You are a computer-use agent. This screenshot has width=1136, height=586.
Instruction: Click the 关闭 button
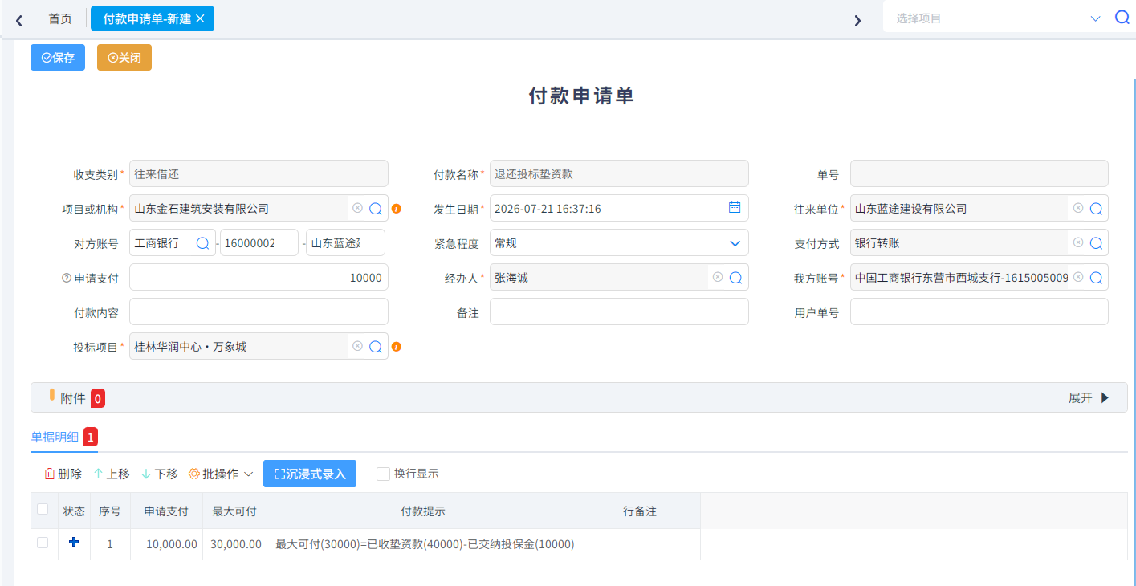click(x=124, y=58)
